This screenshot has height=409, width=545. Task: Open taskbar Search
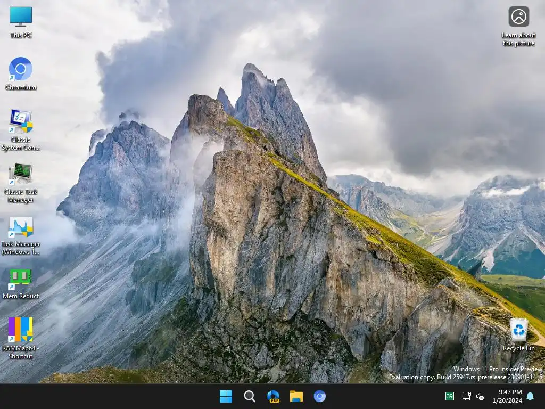[x=249, y=396]
